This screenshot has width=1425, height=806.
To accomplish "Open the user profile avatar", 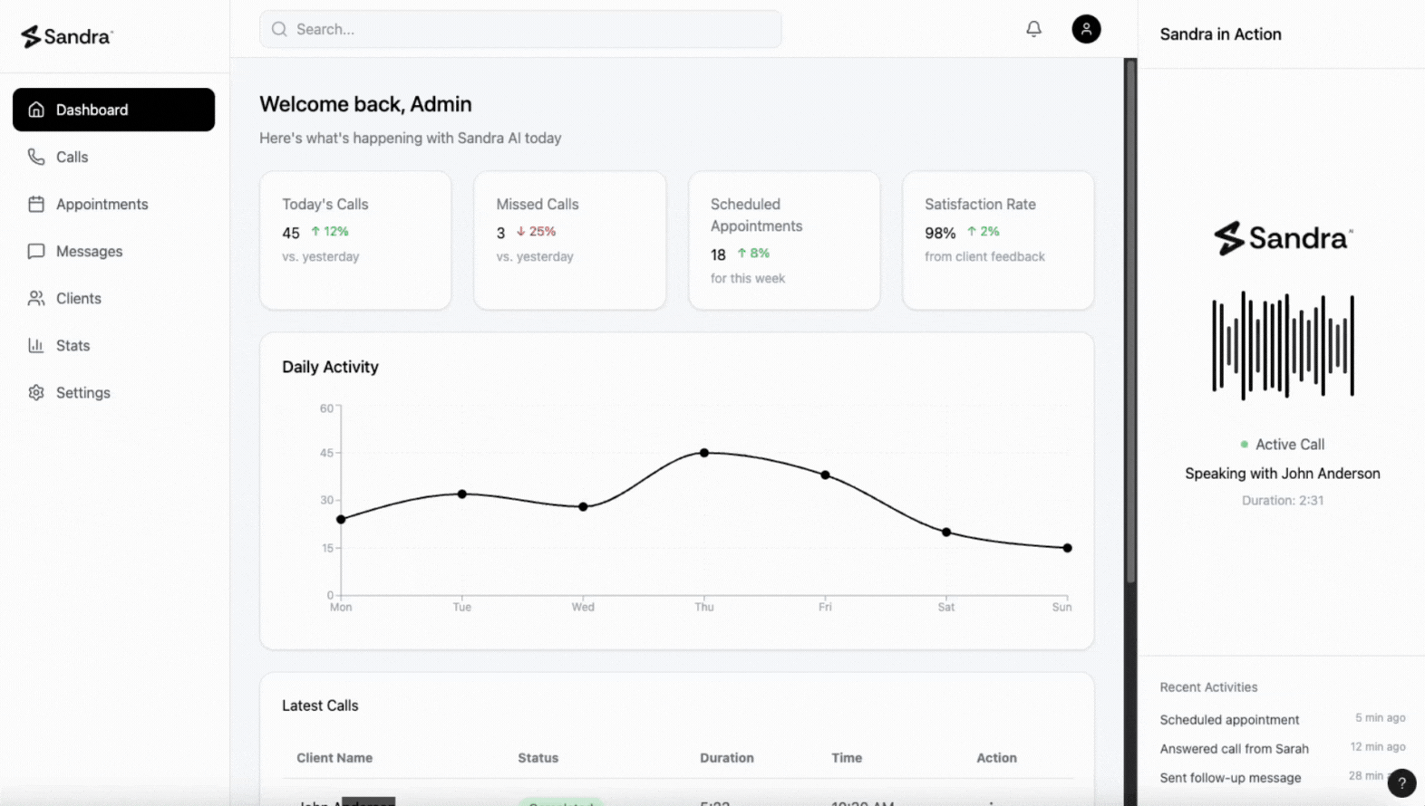I will (1086, 29).
